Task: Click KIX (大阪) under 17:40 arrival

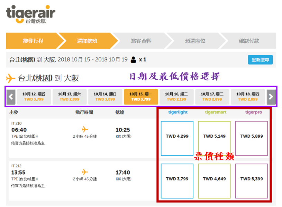Action: point(124,179)
